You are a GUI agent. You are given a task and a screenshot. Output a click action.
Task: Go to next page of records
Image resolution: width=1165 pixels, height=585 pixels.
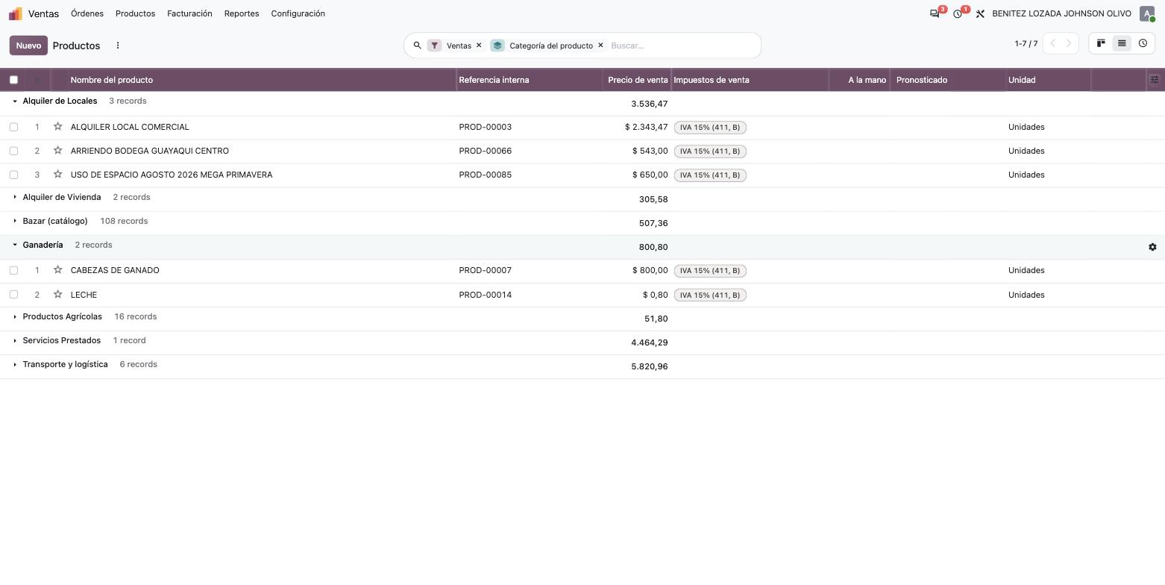coord(1069,43)
